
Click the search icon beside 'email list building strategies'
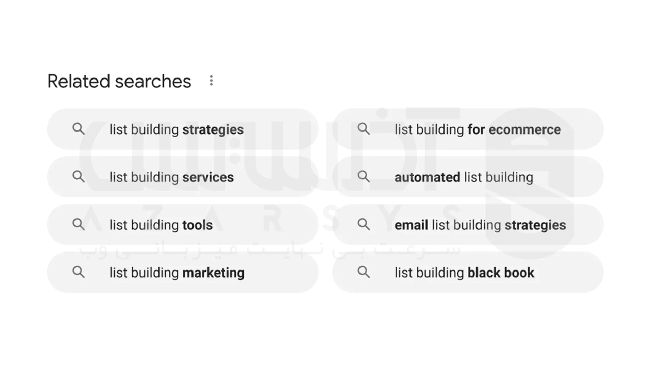click(x=364, y=224)
